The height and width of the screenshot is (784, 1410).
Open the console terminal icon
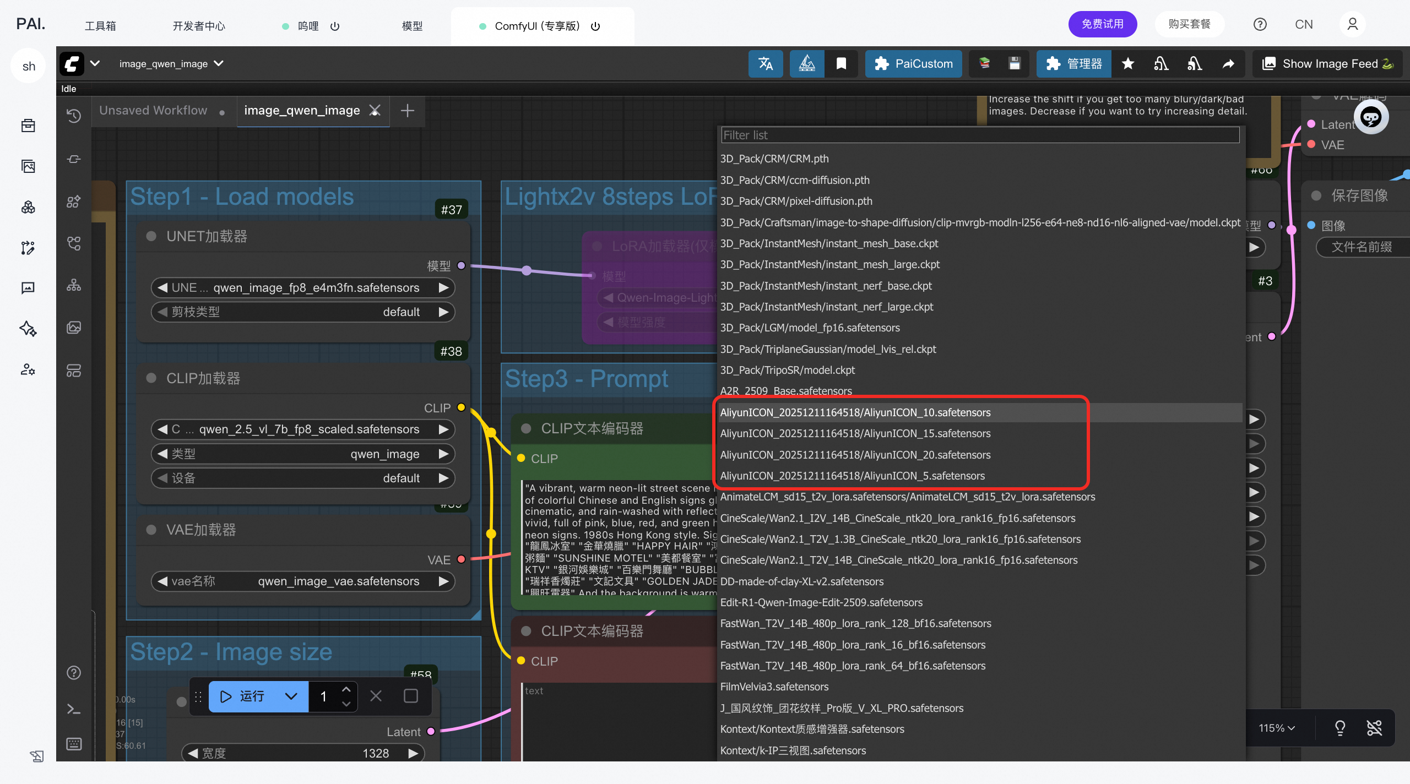click(74, 709)
